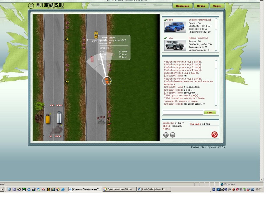Send the chat message with the Send button
271x217 pixels.
point(210,113)
